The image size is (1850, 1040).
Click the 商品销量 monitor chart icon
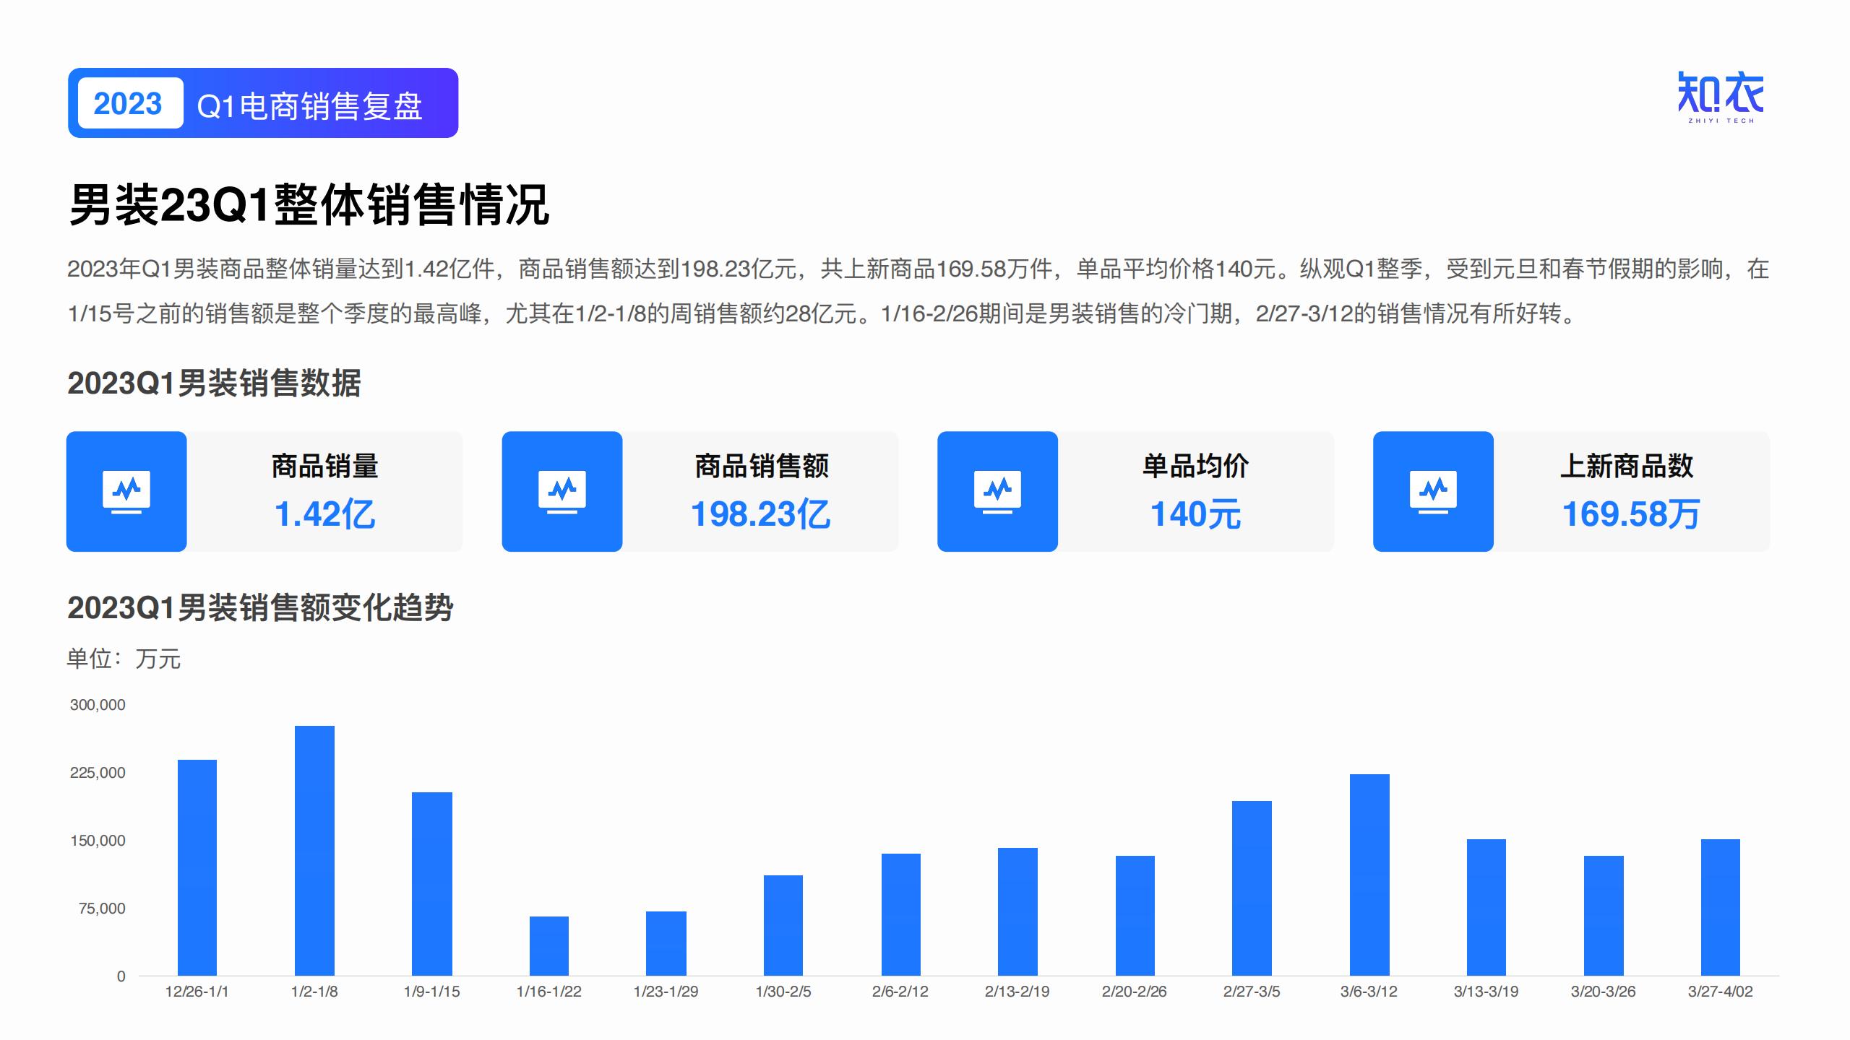tap(126, 492)
